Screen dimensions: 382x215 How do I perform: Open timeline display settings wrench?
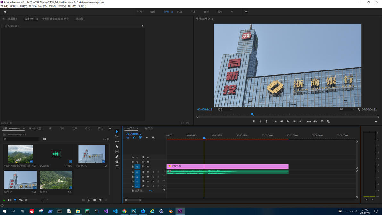(x=153, y=138)
